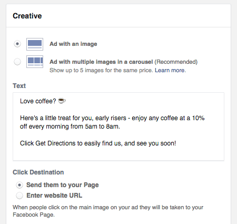The width and height of the screenshot is (237, 224).
Task: Click the carousel ad layout icon
Action: pos(35,62)
